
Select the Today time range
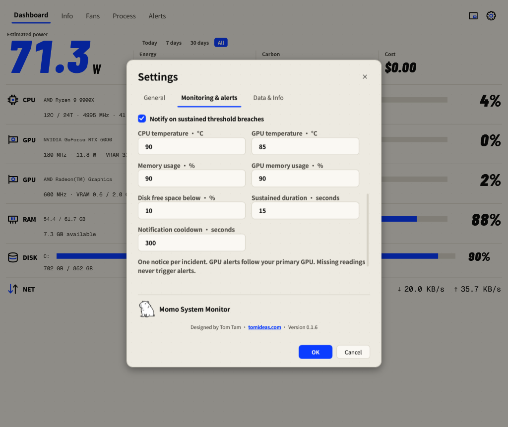click(x=150, y=43)
